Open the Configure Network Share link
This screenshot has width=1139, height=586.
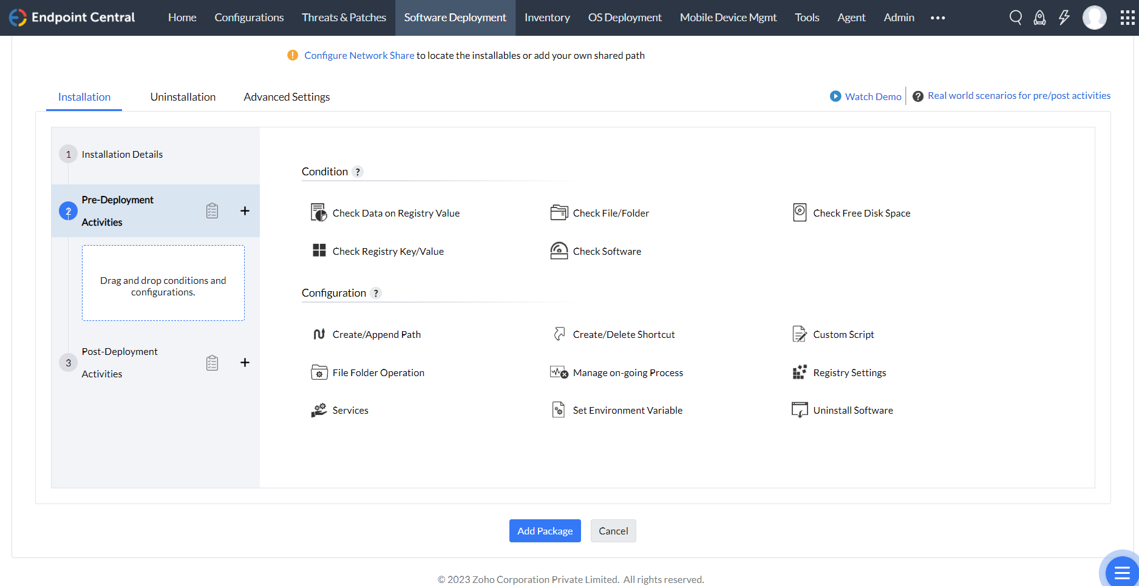359,55
